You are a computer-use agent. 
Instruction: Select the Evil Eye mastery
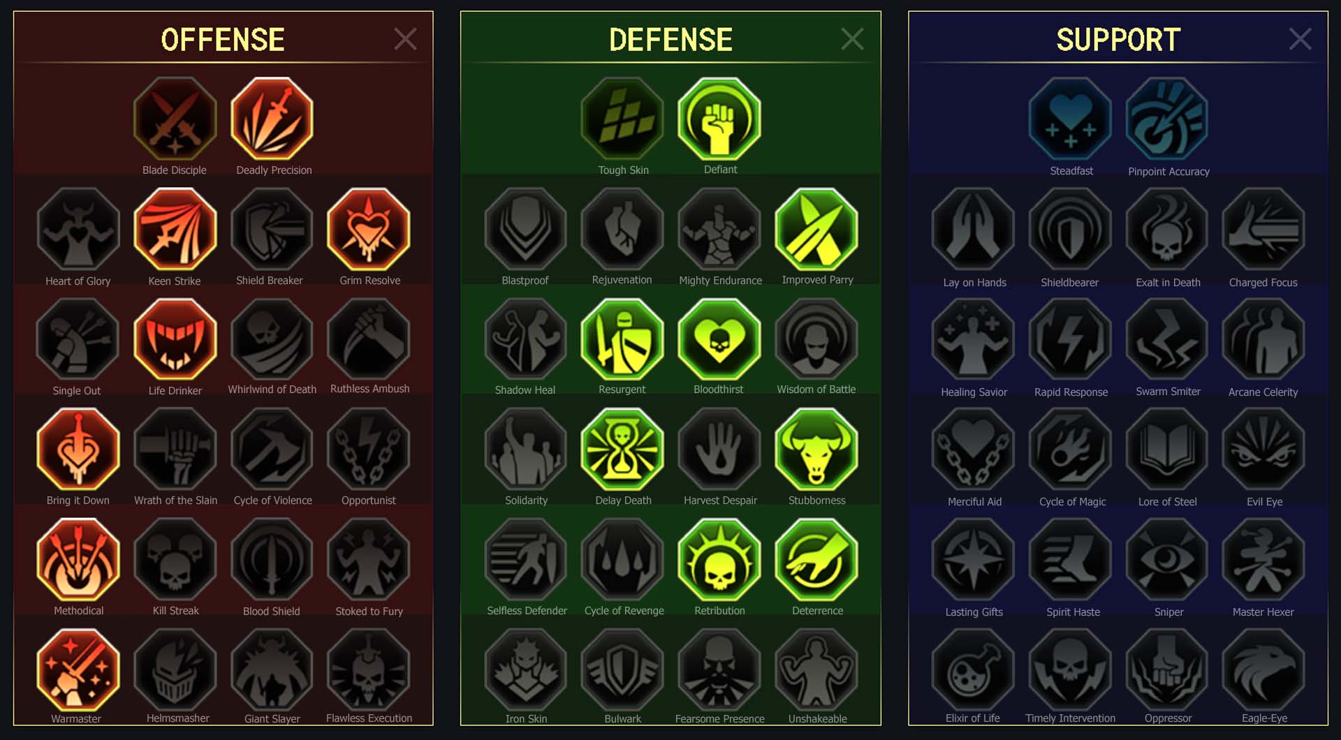[1263, 450]
